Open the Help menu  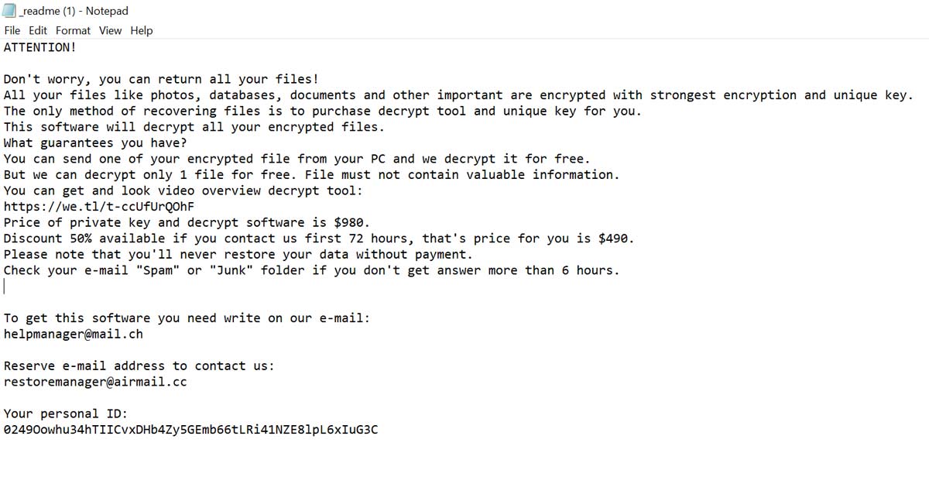point(142,30)
